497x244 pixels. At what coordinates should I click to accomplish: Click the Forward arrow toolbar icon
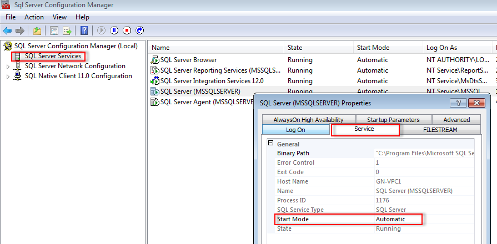click(x=20, y=30)
